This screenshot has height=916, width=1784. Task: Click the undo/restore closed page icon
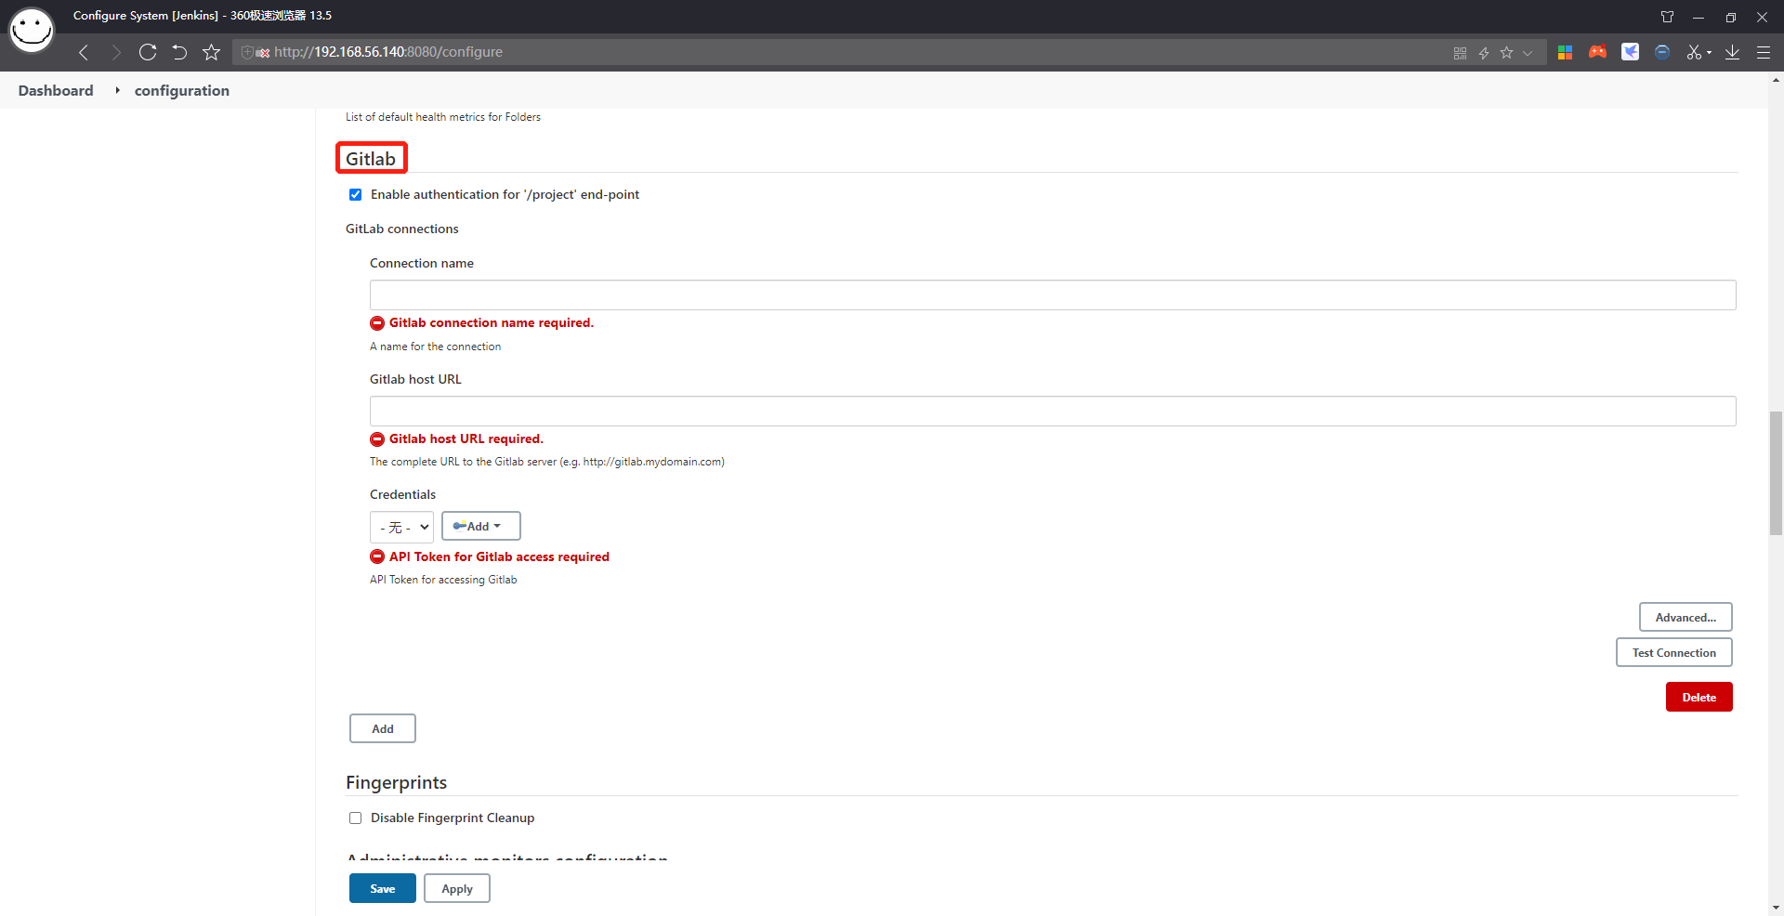coord(179,52)
